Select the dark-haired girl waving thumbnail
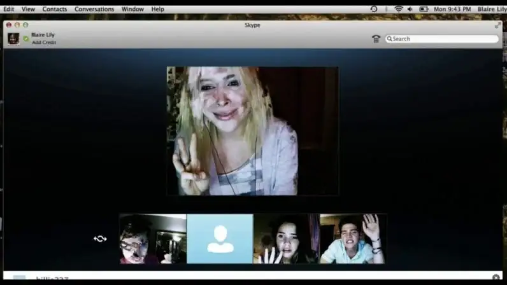Viewport: 507px width, 285px height. (x=287, y=239)
